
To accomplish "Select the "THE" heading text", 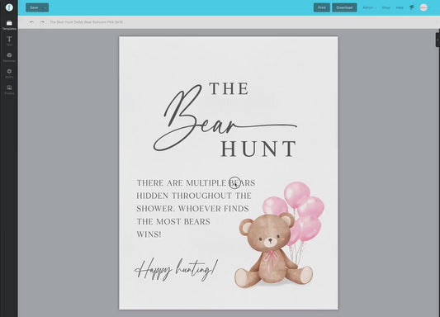I will pyautogui.click(x=229, y=88).
